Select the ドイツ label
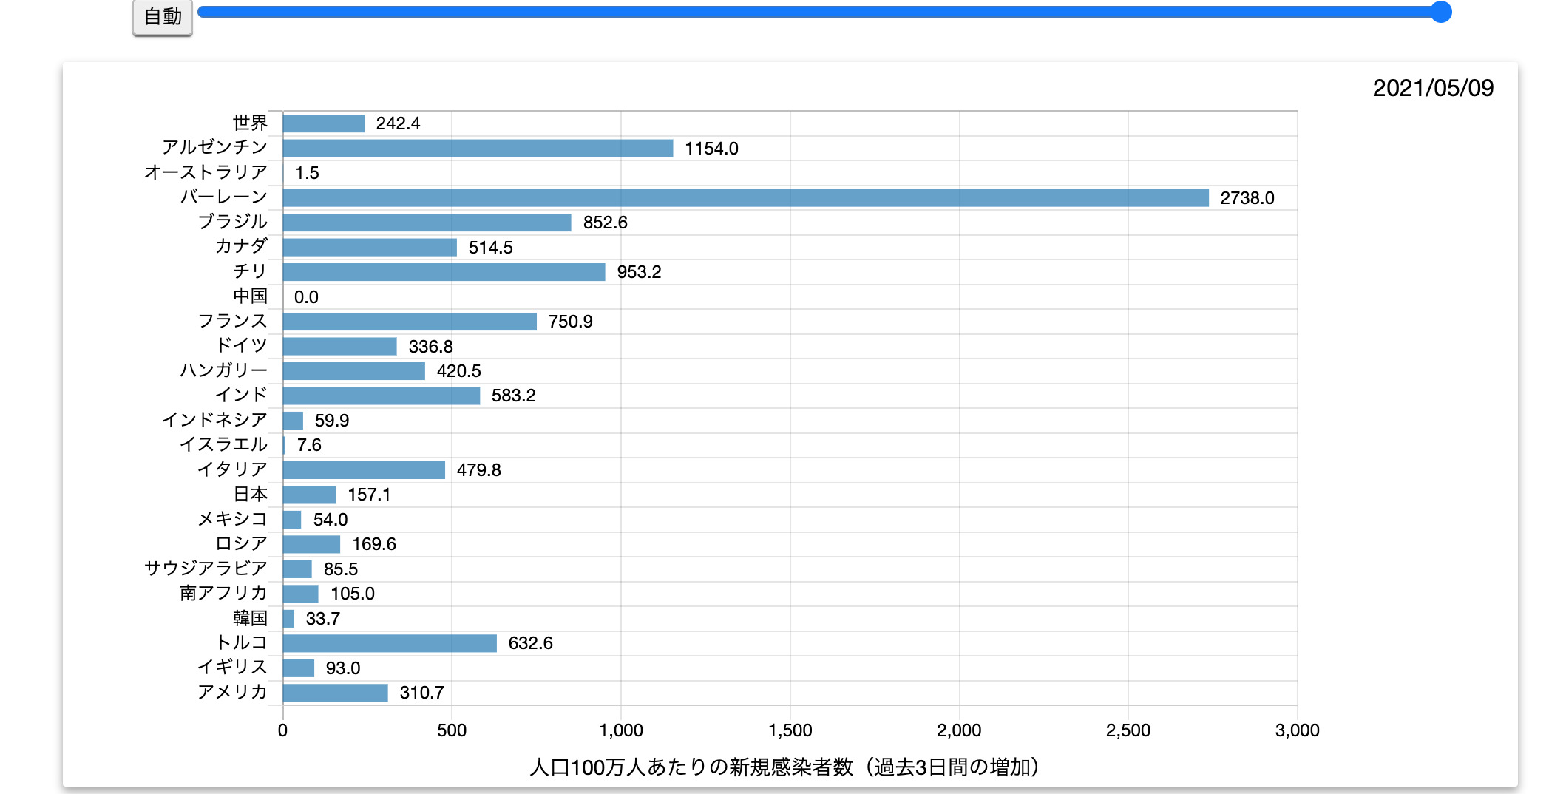 pyautogui.click(x=241, y=346)
